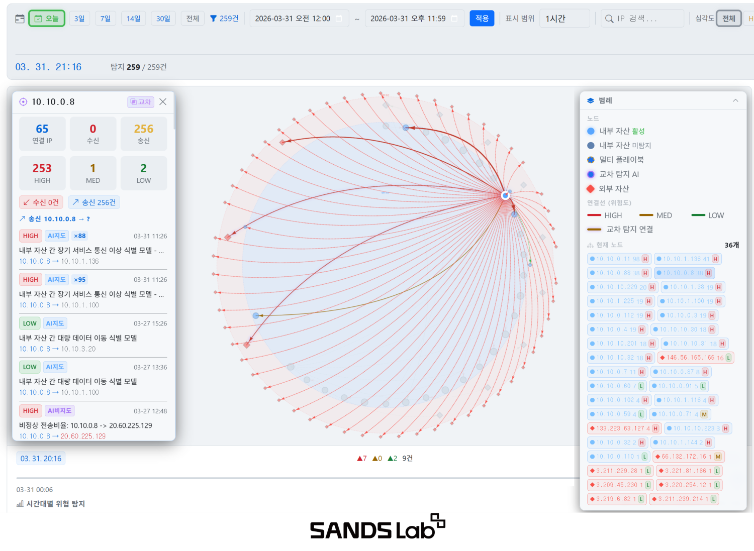Click calendar icon in the end date field
Image resolution: width=754 pixels, height=551 pixels.
(454, 19)
